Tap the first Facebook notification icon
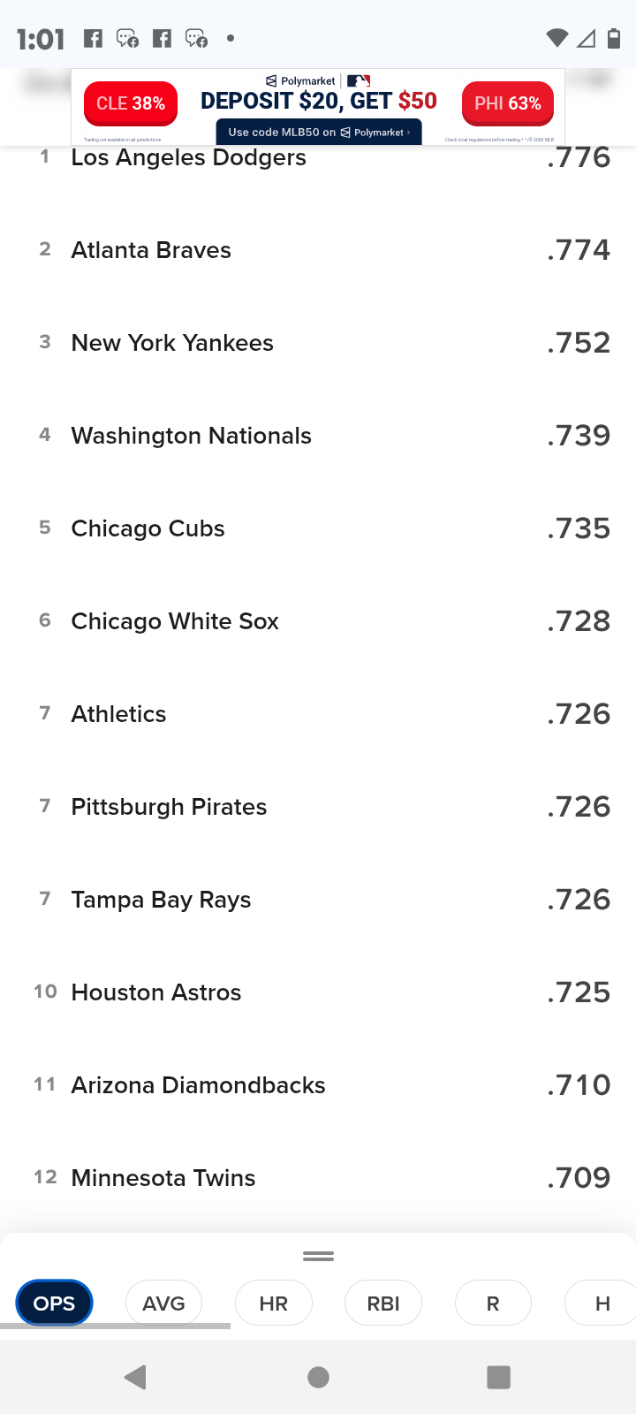This screenshot has height=1414, width=636. (x=93, y=38)
